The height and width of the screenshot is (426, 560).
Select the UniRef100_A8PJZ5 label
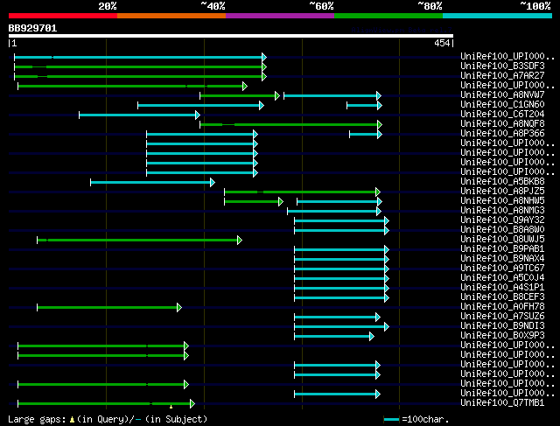click(x=502, y=191)
